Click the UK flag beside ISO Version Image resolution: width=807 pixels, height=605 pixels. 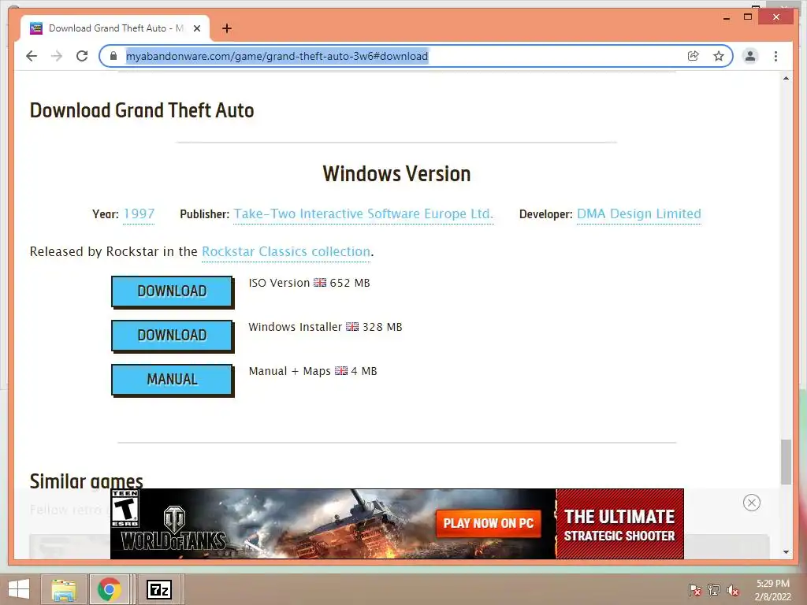coord(320,283)
